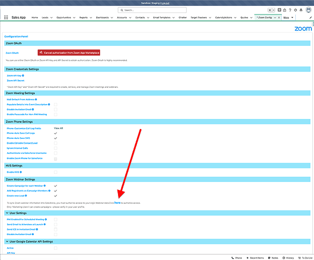The height and width of the screenshot is (260, 314).
Task: Click the Log out link in sandbox banner
Action: 165,3
